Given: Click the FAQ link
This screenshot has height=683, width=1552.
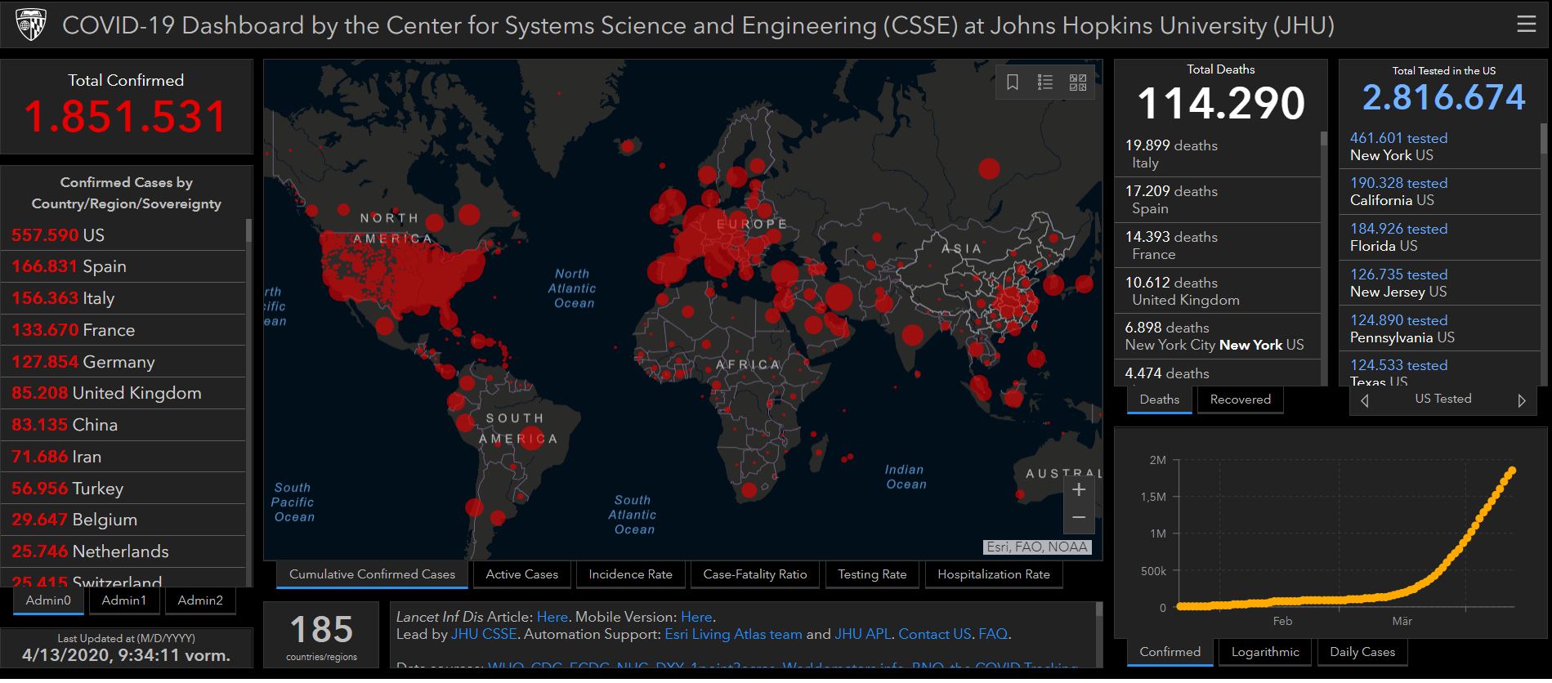Looking at the screenshot, I should 992,634.
